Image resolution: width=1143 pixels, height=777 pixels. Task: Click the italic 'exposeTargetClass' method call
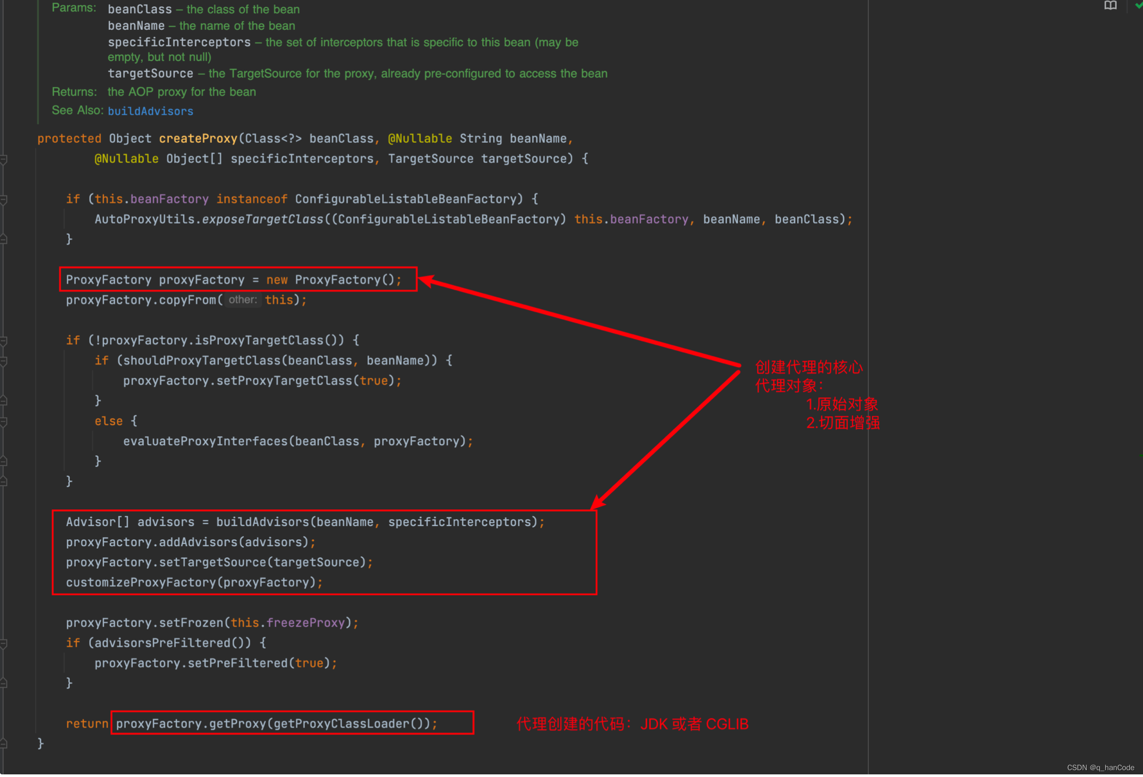pyautogui.click(x=263, y=219)
